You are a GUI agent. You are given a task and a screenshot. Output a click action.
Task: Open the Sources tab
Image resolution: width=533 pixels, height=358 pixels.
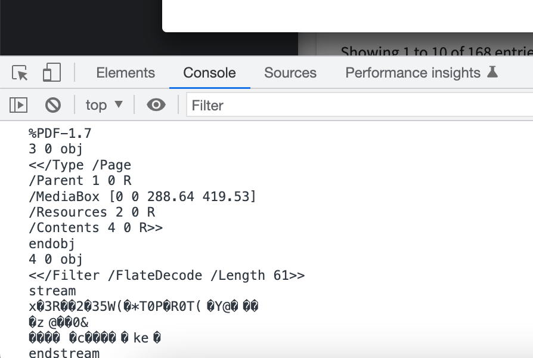(x=290, y=72)
